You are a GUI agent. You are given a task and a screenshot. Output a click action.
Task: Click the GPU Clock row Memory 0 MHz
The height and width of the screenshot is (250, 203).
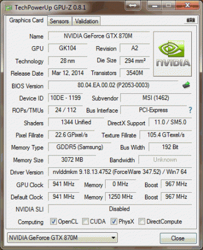point(121,184)
